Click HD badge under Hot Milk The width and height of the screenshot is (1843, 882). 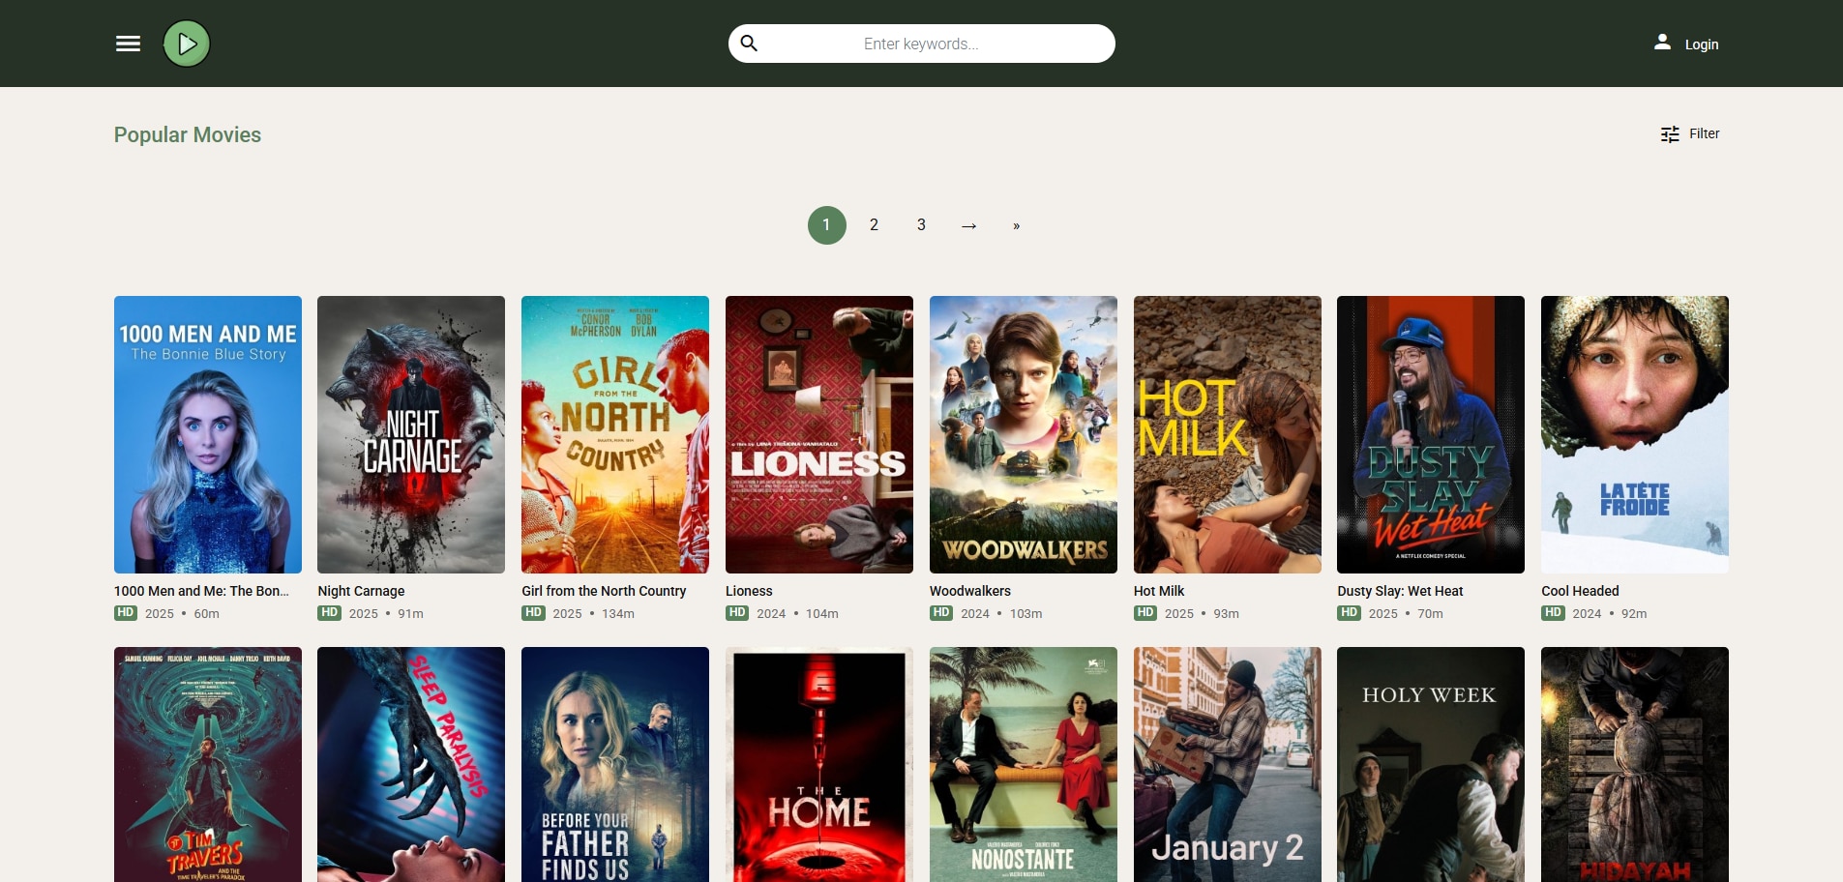(x=1145, y=613)
